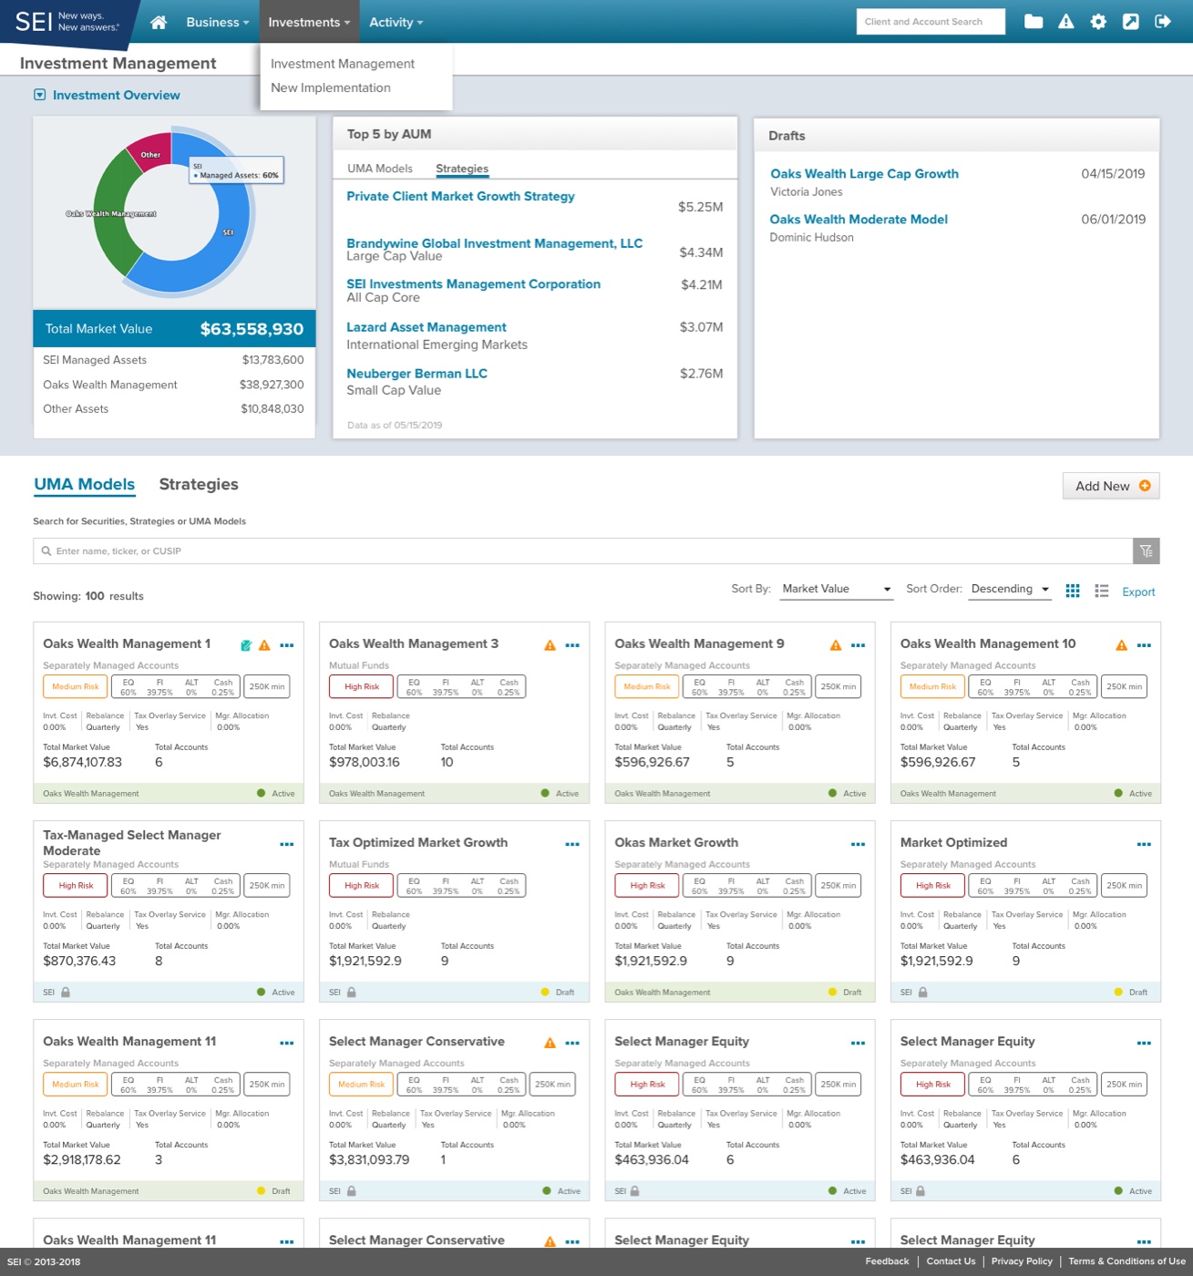Image resolution: width=1193 pixels, height=1276 pixels.
Task: Click lock icon on Market Optimized card footer
Action: (922, 992)
